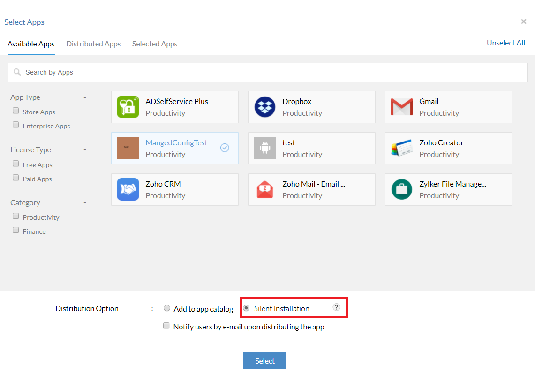Choose the Gmail envelope icon
This screenshot has width=535, height=373.
pos(401,107)
